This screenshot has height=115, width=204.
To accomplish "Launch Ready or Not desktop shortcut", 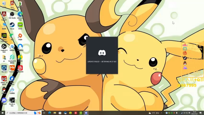I will tap(12, 102).
